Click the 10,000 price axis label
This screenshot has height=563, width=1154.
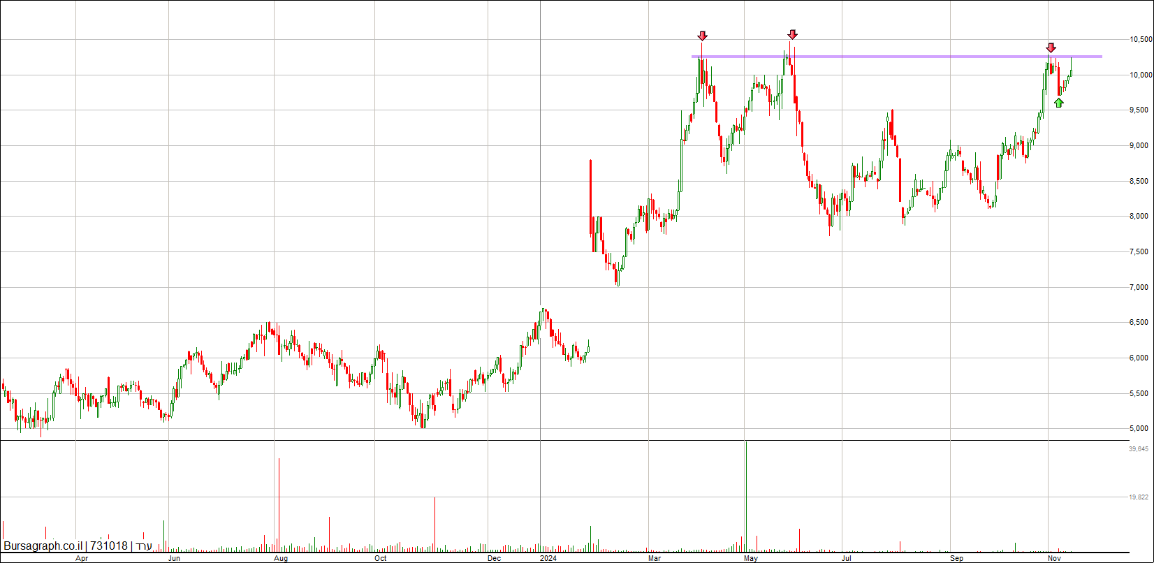click(x=1141, y=75)
